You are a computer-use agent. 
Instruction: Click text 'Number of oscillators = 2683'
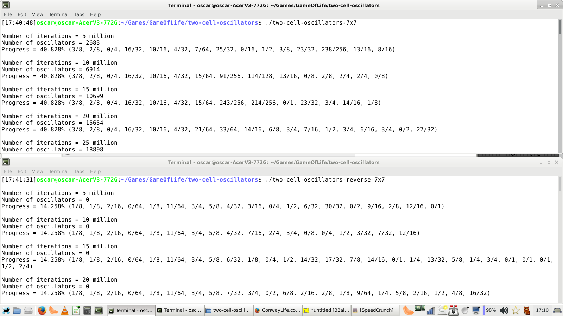click(51, 43)
